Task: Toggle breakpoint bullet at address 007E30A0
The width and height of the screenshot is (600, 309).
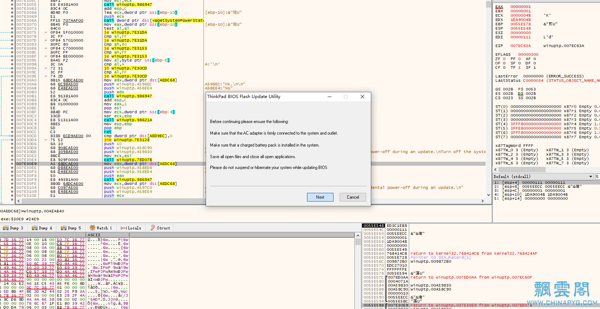Action: [x=12, y=80]
